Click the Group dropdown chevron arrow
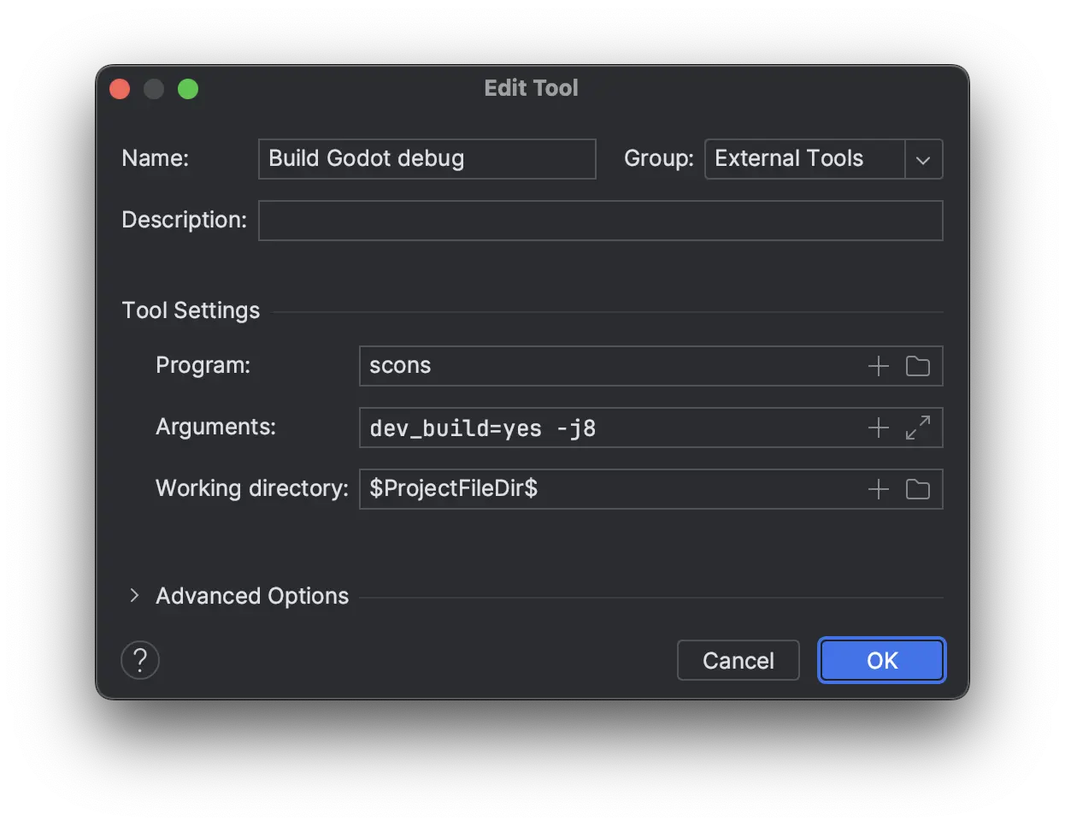This screenshot has width=1065, height=826. click(924, 159)
